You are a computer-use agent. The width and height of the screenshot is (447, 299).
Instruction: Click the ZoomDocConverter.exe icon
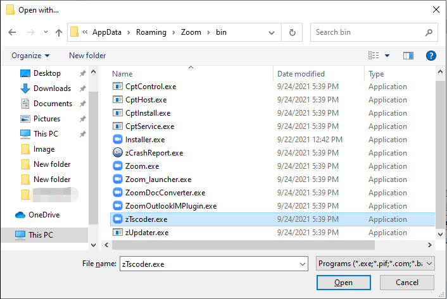118,193
